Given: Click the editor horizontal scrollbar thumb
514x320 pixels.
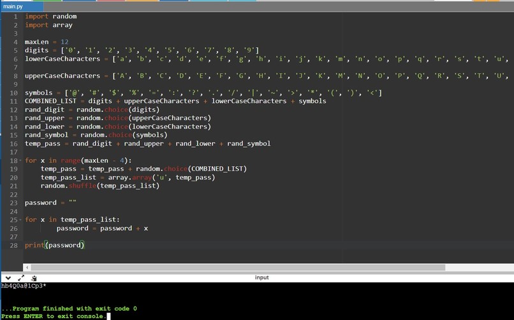Looking at the screenshot, I should (238, 267).
